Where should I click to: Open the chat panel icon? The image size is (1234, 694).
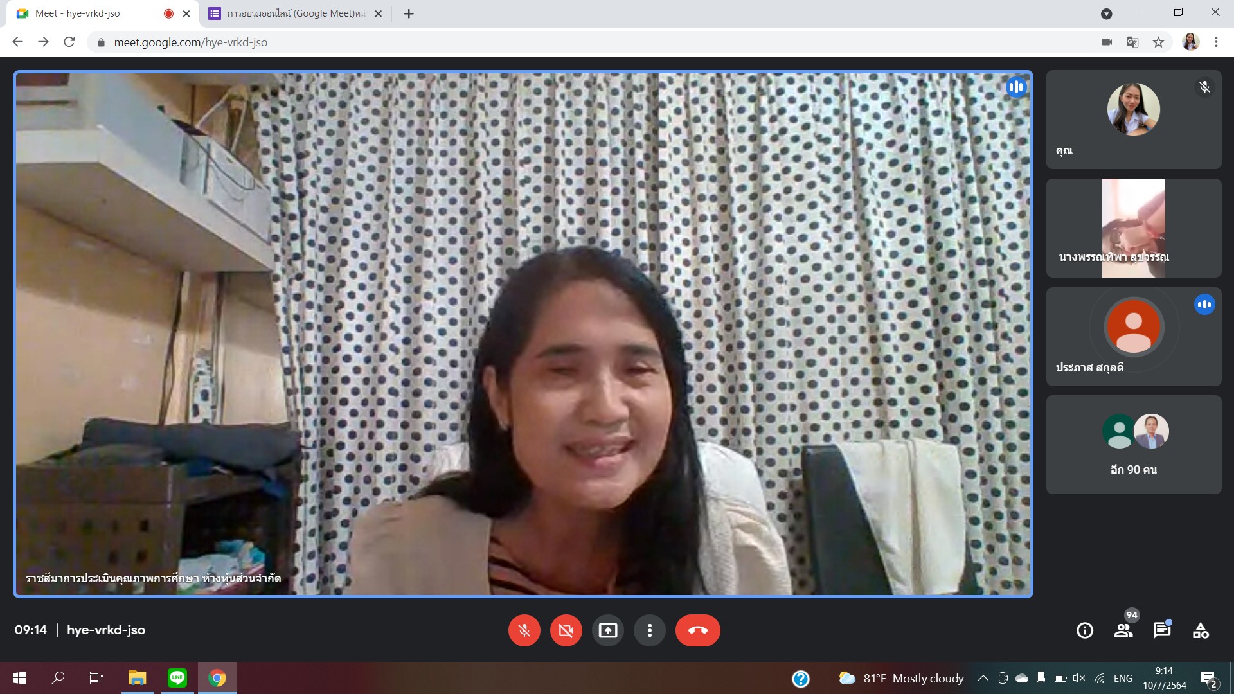(x=1161, y=630)
